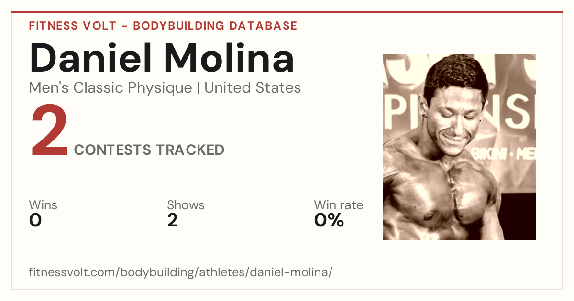Click the Daniel Molina athlete photo
The height and width of the screenshot is (301, 574).
click(459, 147)
